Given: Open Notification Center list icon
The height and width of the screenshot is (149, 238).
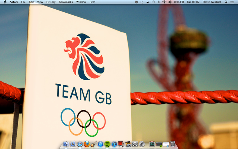Looking at the screenshot, I should point(232,2).
